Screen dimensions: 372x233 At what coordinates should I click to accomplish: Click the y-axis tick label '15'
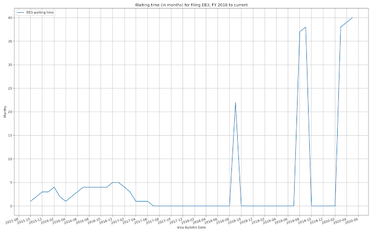tap(10, 136)
